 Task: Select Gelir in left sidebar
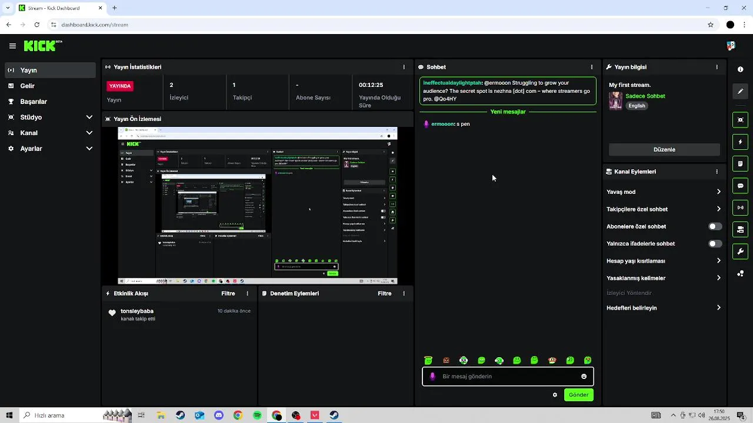point(50,86)
